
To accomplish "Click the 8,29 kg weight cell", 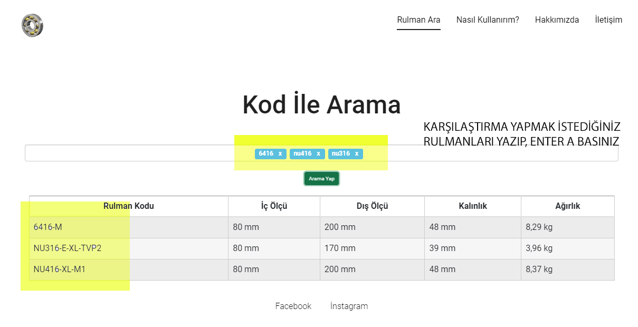I will tap(568, 227).
